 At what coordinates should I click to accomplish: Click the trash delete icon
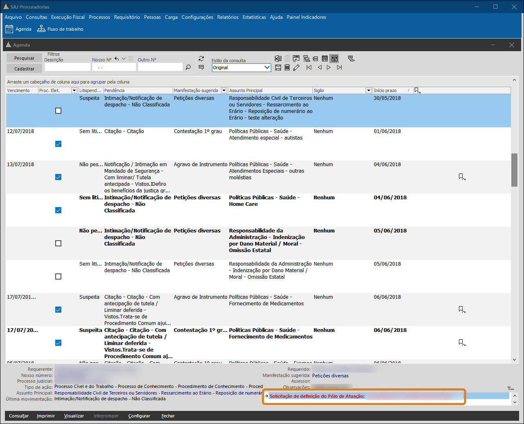(x=287, y=68)
